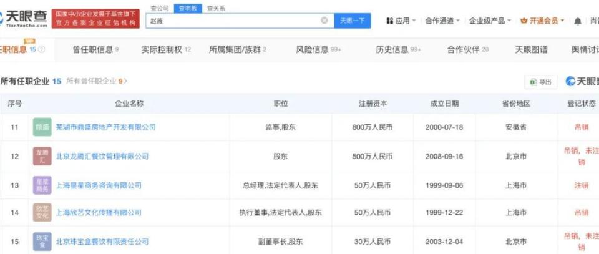Click the 500万人民币 capital cell
Image resolution: width=599 pixels, height=254 pixels.
click(373, 156)
